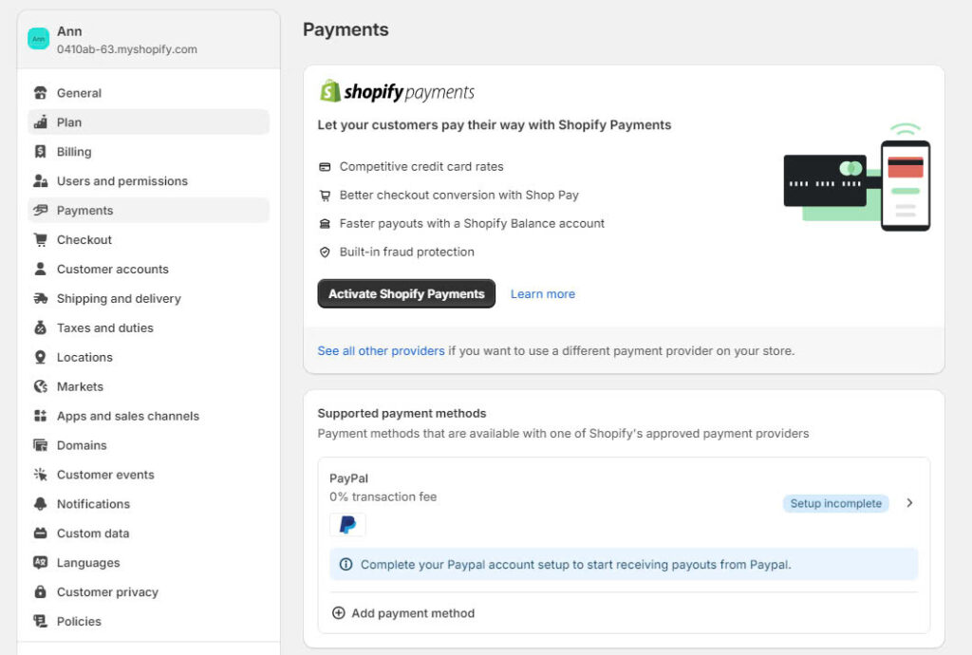
Task: Click the Billing receipt icon
Action: 40,151
